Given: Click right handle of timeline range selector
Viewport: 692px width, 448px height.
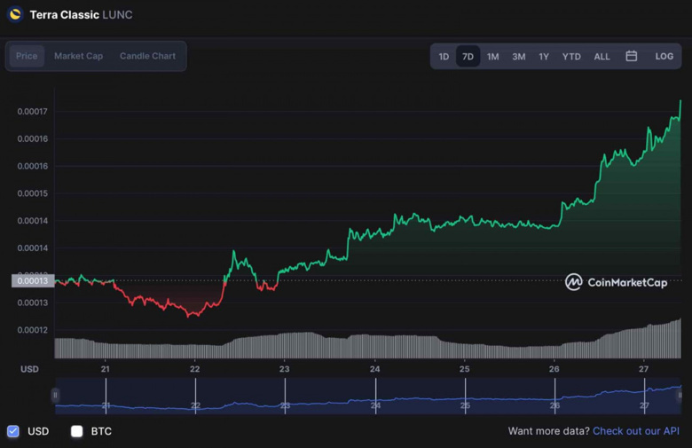Looking at the screenshot, I should 680,395.
